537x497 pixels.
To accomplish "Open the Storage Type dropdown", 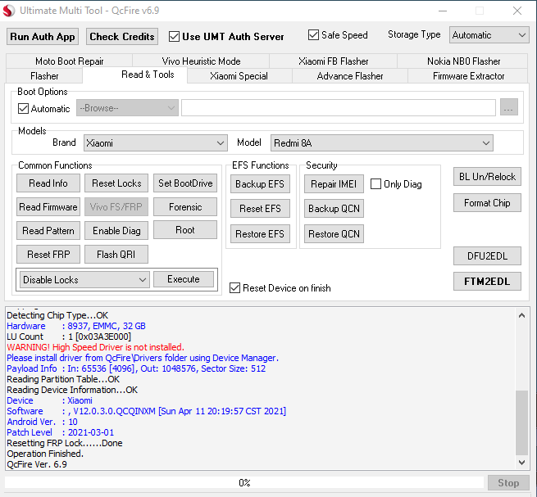I will click(489, 35).
